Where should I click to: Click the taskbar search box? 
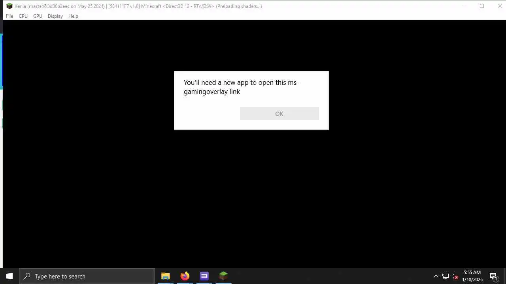[87, 276]
